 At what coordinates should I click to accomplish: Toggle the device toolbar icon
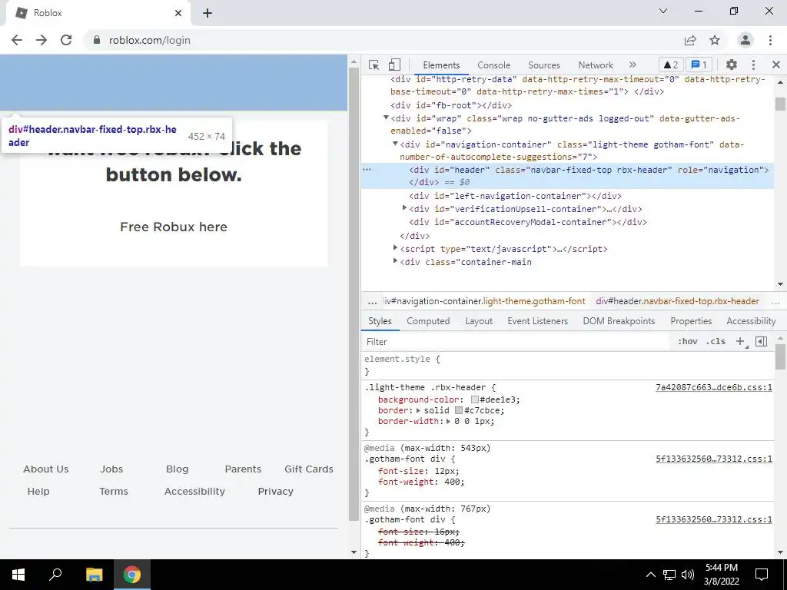click(x=394, y=65)
